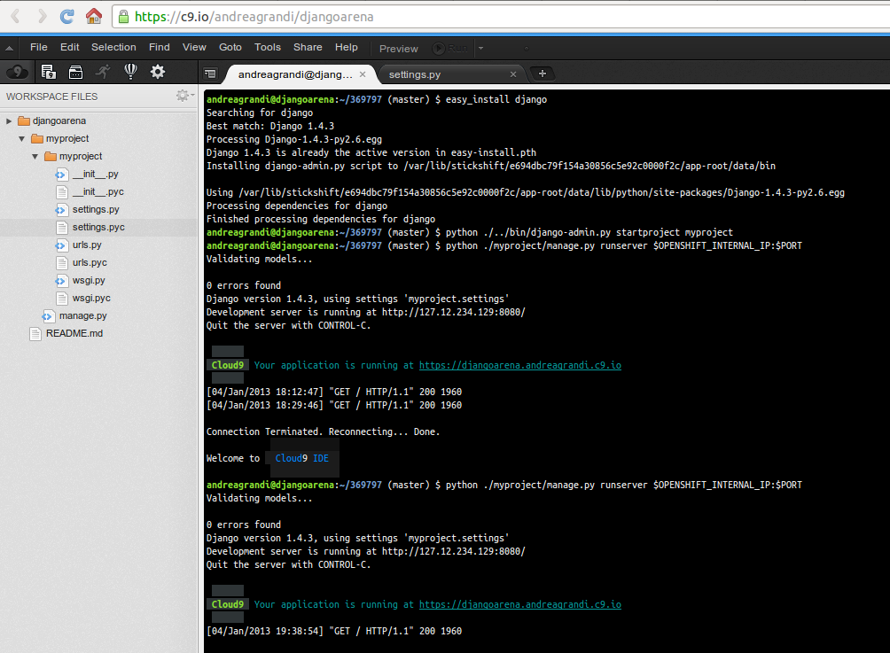Click the Preview button
The width and height of the screenshot is (890, 653).
[398, 49]
